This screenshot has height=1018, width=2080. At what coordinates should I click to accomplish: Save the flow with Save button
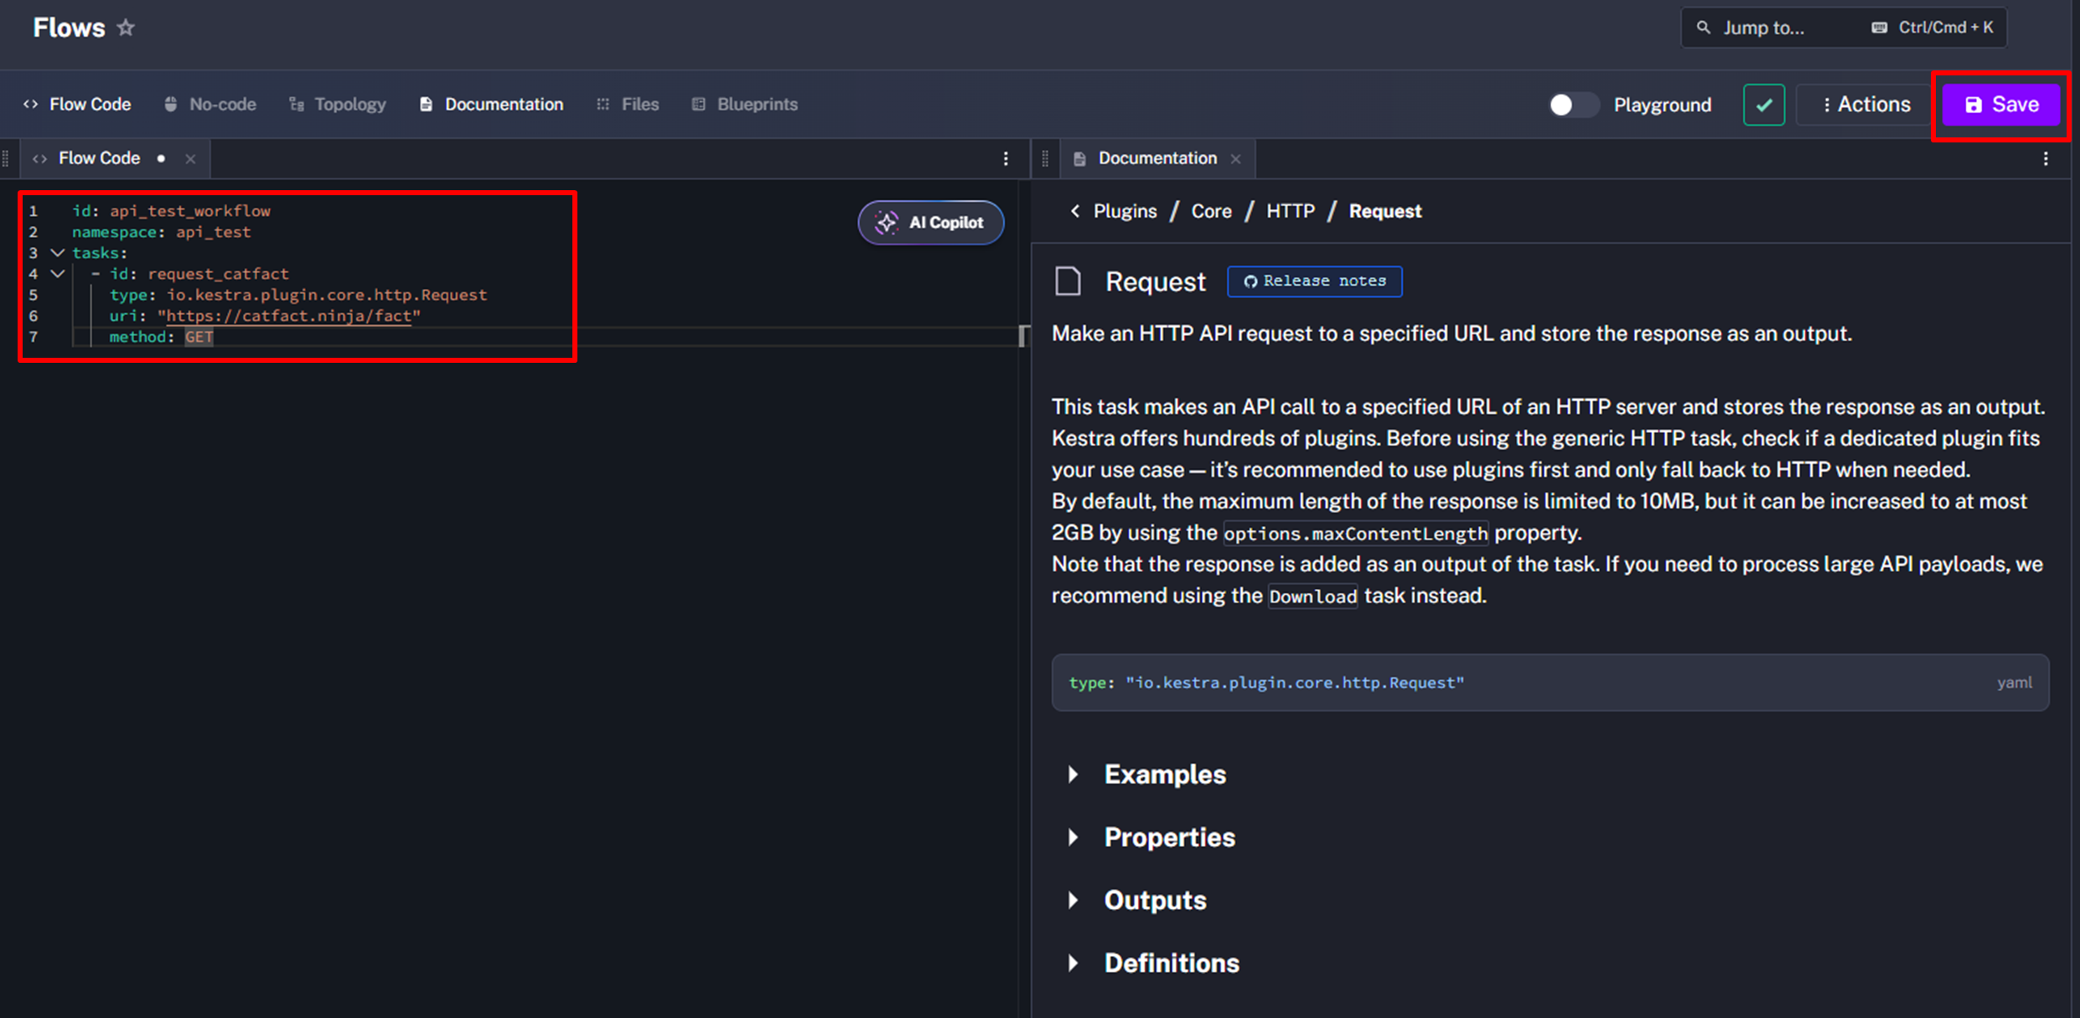click(2000, 105)
